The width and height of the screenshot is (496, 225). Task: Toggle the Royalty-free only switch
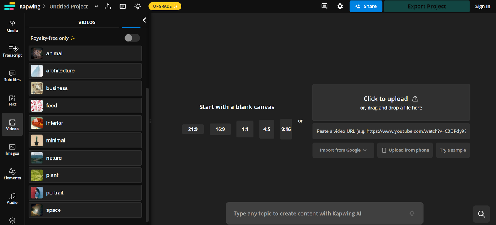[132, 38]
